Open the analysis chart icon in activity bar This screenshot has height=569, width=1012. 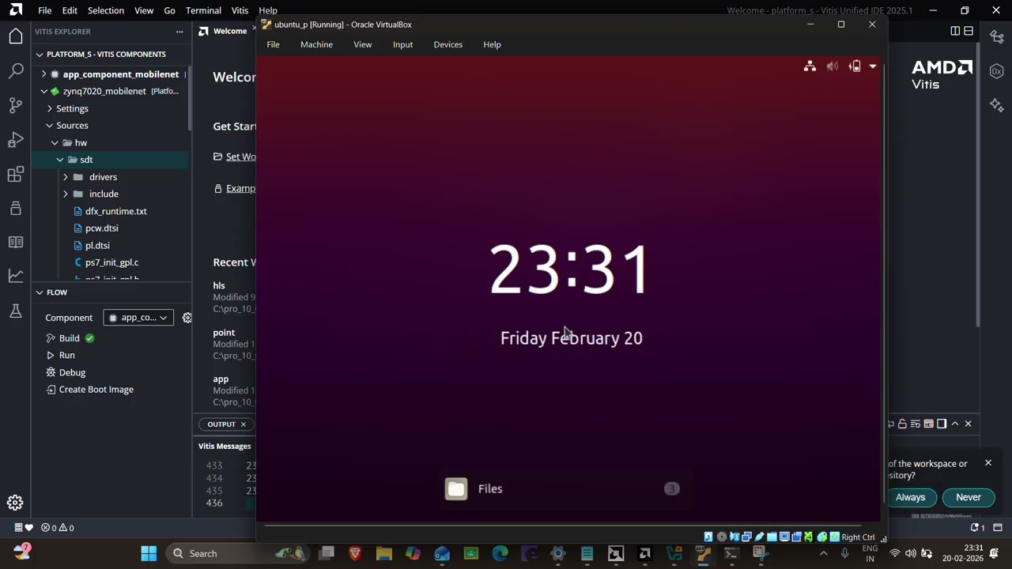[x=15, y=276]
